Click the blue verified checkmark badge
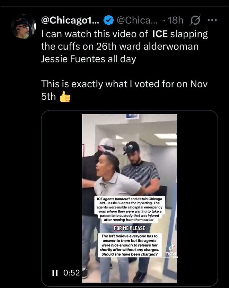This screenshot has height=288, width=229. tap(109, 20)
